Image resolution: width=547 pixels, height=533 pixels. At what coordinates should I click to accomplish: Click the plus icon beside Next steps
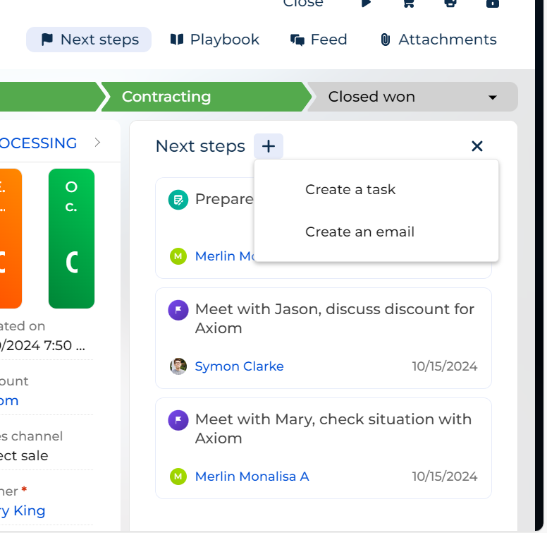click(x=269, y=146)
